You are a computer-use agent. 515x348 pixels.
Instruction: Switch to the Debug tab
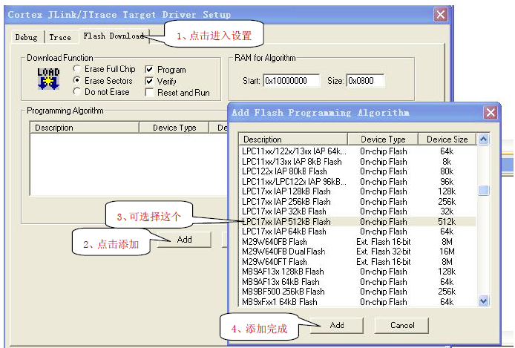[26, 37]
